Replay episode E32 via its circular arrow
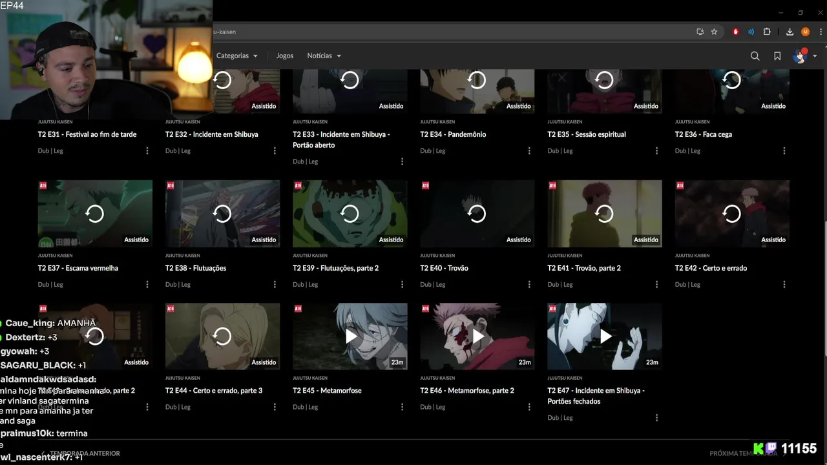This screenshot has width=827, height=465. pyautogui.click(x=222, y=80)
